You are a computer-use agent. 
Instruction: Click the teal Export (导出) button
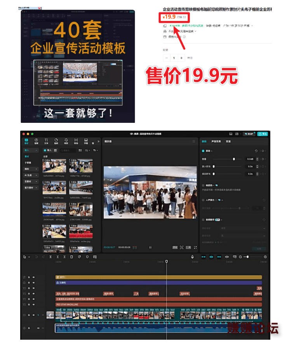coord(263,134)
